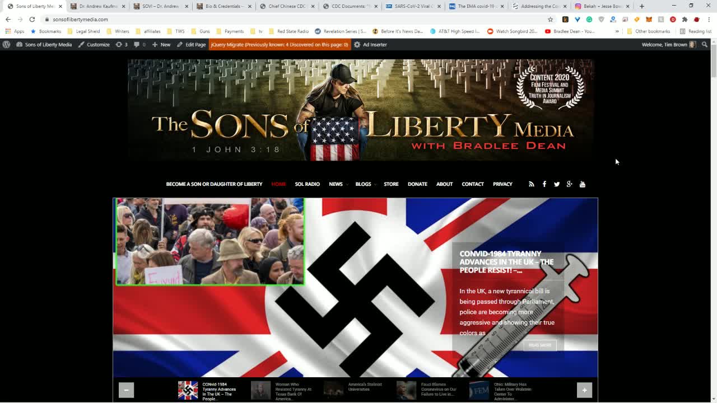717x403 pixels.
Task: Select CONvid-1984 Tyranny Advances carousel thumbnail
Action: click(x=188, y=390)
